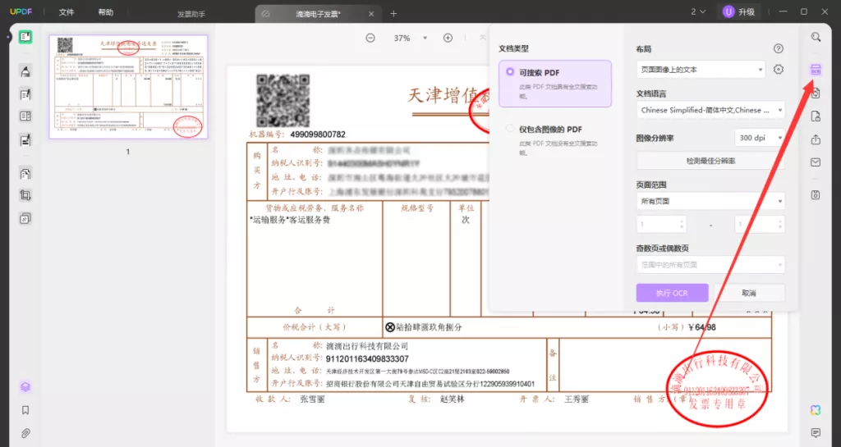
Task: Switch to the 发票助手 tab
Action: click(x=191, y=15)
